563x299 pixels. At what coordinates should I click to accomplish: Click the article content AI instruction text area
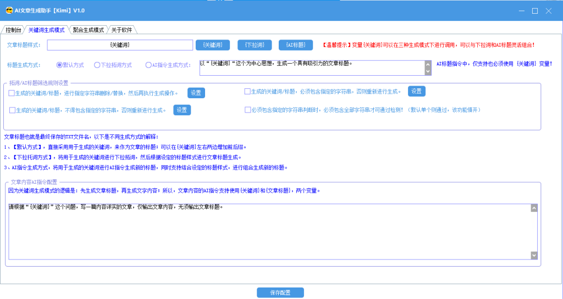pyautogui.click(x=269, y=232)
